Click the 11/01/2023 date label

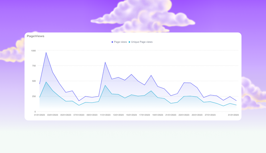coord(105,115)
